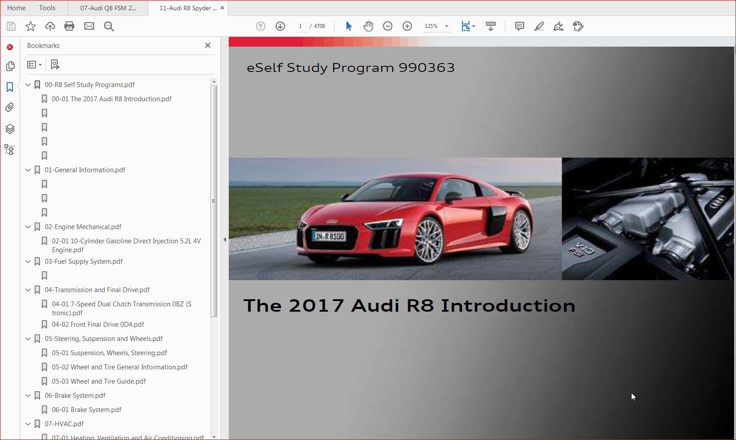Open 02-01 10-Cylinder Gasoline Direct Injection bookmark
Screen dimensions: 736x440
coord(126,246)
